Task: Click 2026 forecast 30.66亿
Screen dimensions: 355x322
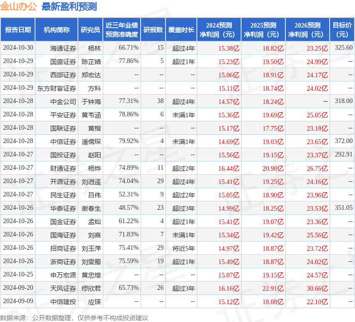Action: [x=317, y=288]
